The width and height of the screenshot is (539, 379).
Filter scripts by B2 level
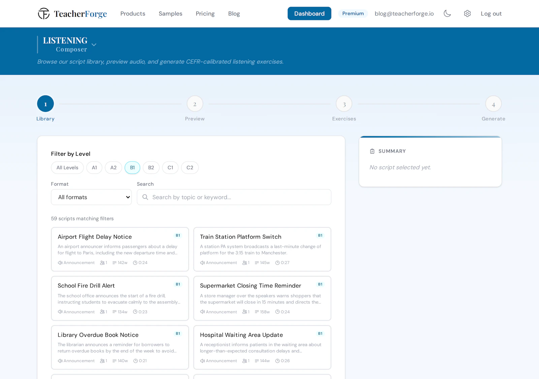click(151, 167)
